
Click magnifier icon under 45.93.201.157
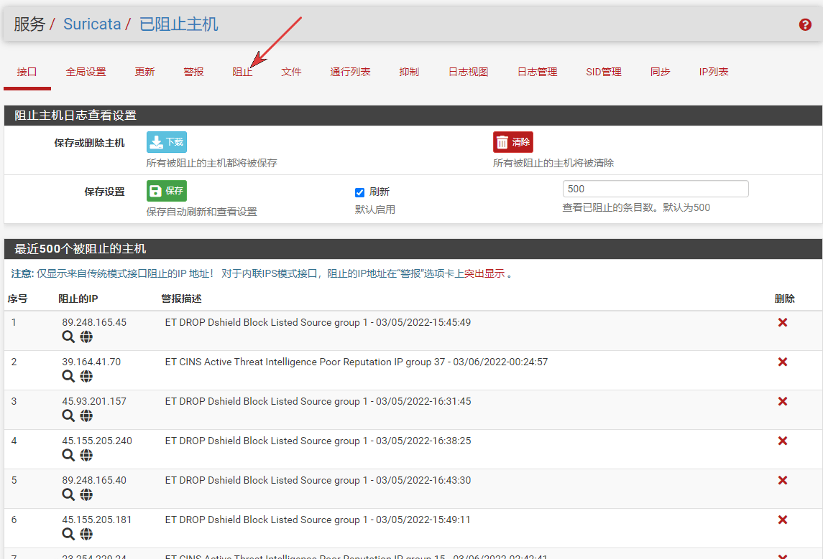68,415
